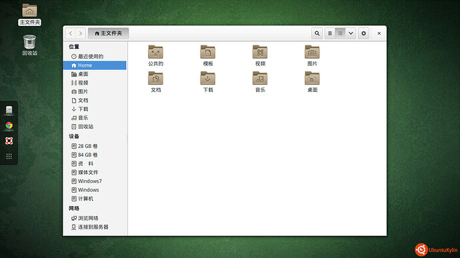Image resolution: width=460 pixels, height=258 pixels.
Task: Open the 公共的 folder
Action: 155,55
